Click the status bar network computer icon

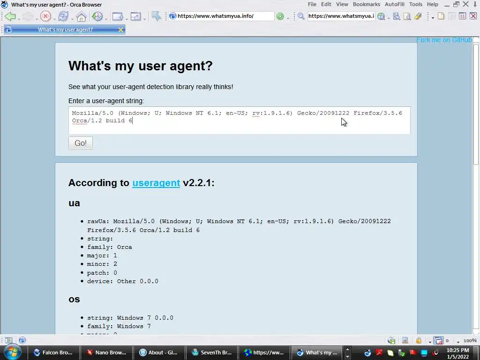(405, 340)
